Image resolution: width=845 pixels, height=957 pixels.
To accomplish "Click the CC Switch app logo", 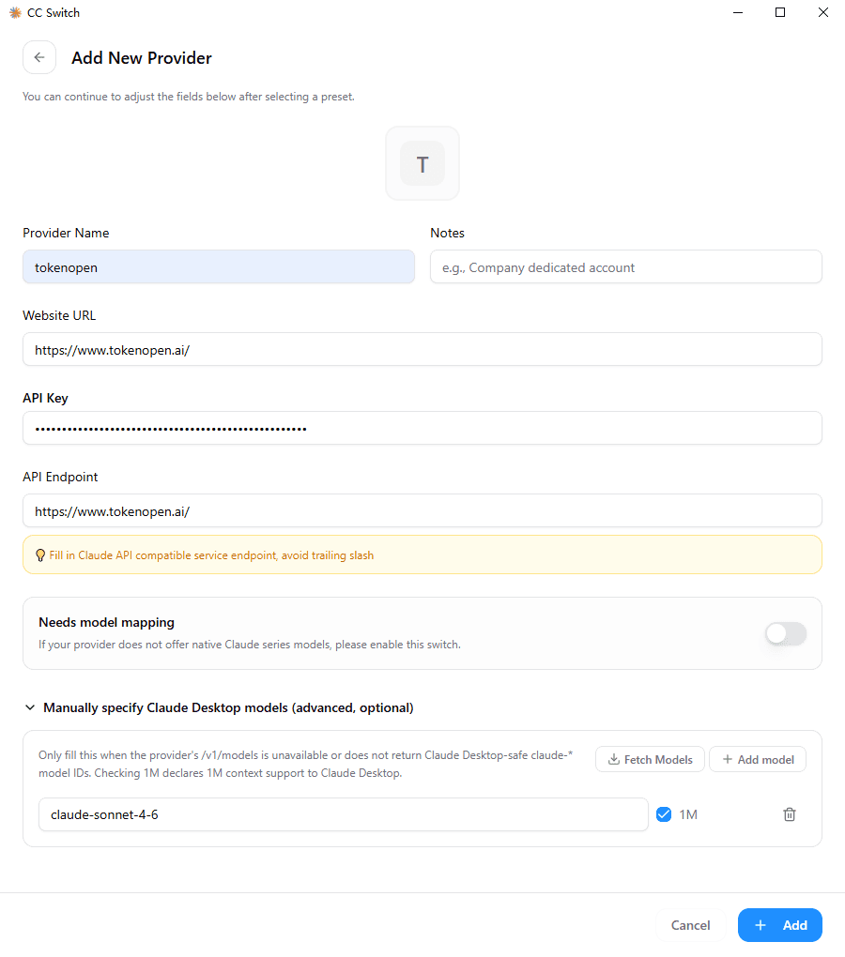I will pyautogui.click(x=15, y=13).
